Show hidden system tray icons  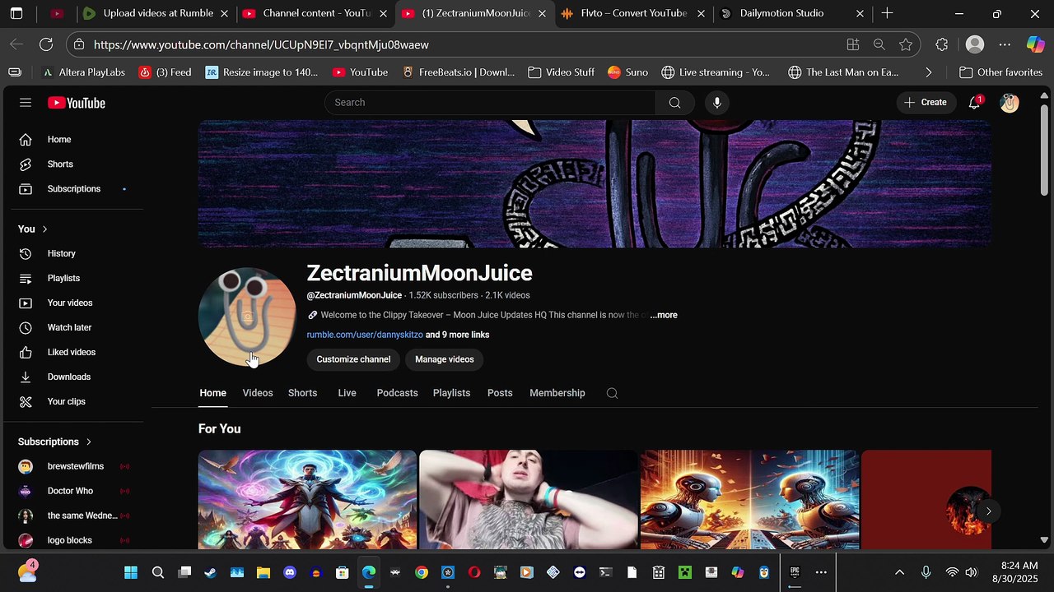point(899,572)
